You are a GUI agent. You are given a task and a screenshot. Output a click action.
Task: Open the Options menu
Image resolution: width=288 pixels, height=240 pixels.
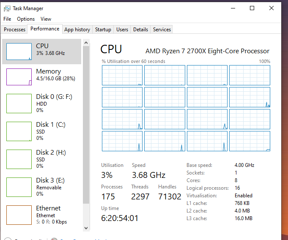(26, 19)
